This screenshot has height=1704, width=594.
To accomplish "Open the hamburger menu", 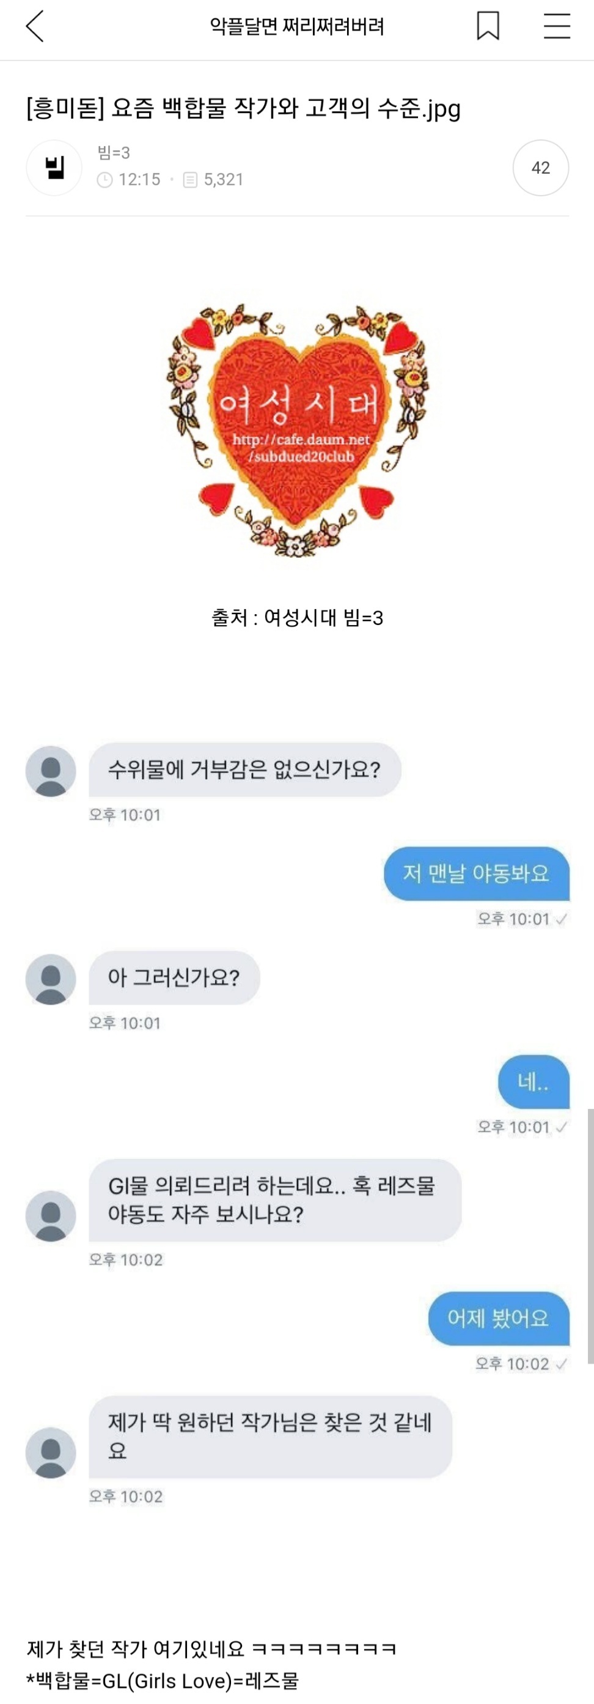I will pyautogui.click(x=556, y=27).
